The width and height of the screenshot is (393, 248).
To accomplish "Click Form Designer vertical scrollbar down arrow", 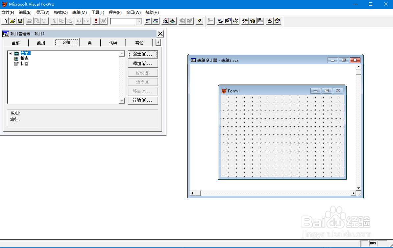I will [x=358, y=188].
